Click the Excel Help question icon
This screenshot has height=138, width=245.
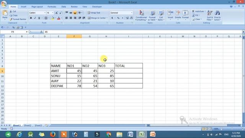tap(231, 7)
